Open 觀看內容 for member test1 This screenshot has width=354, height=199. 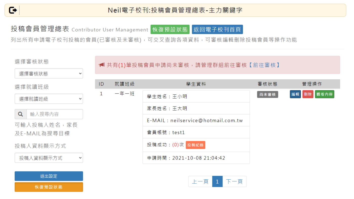pos(324,94)
